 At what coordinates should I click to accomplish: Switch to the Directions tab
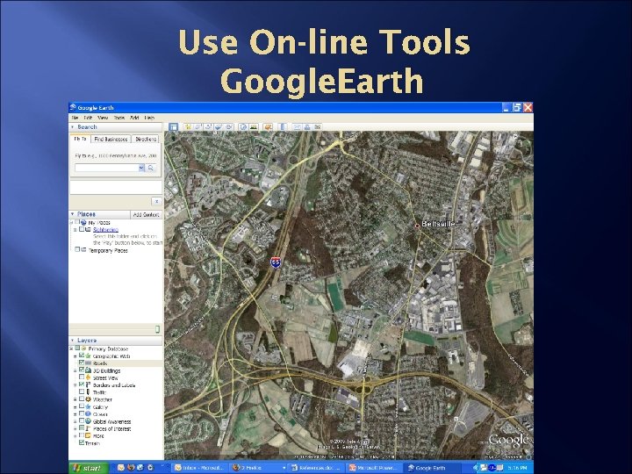(x=146, y=139)
